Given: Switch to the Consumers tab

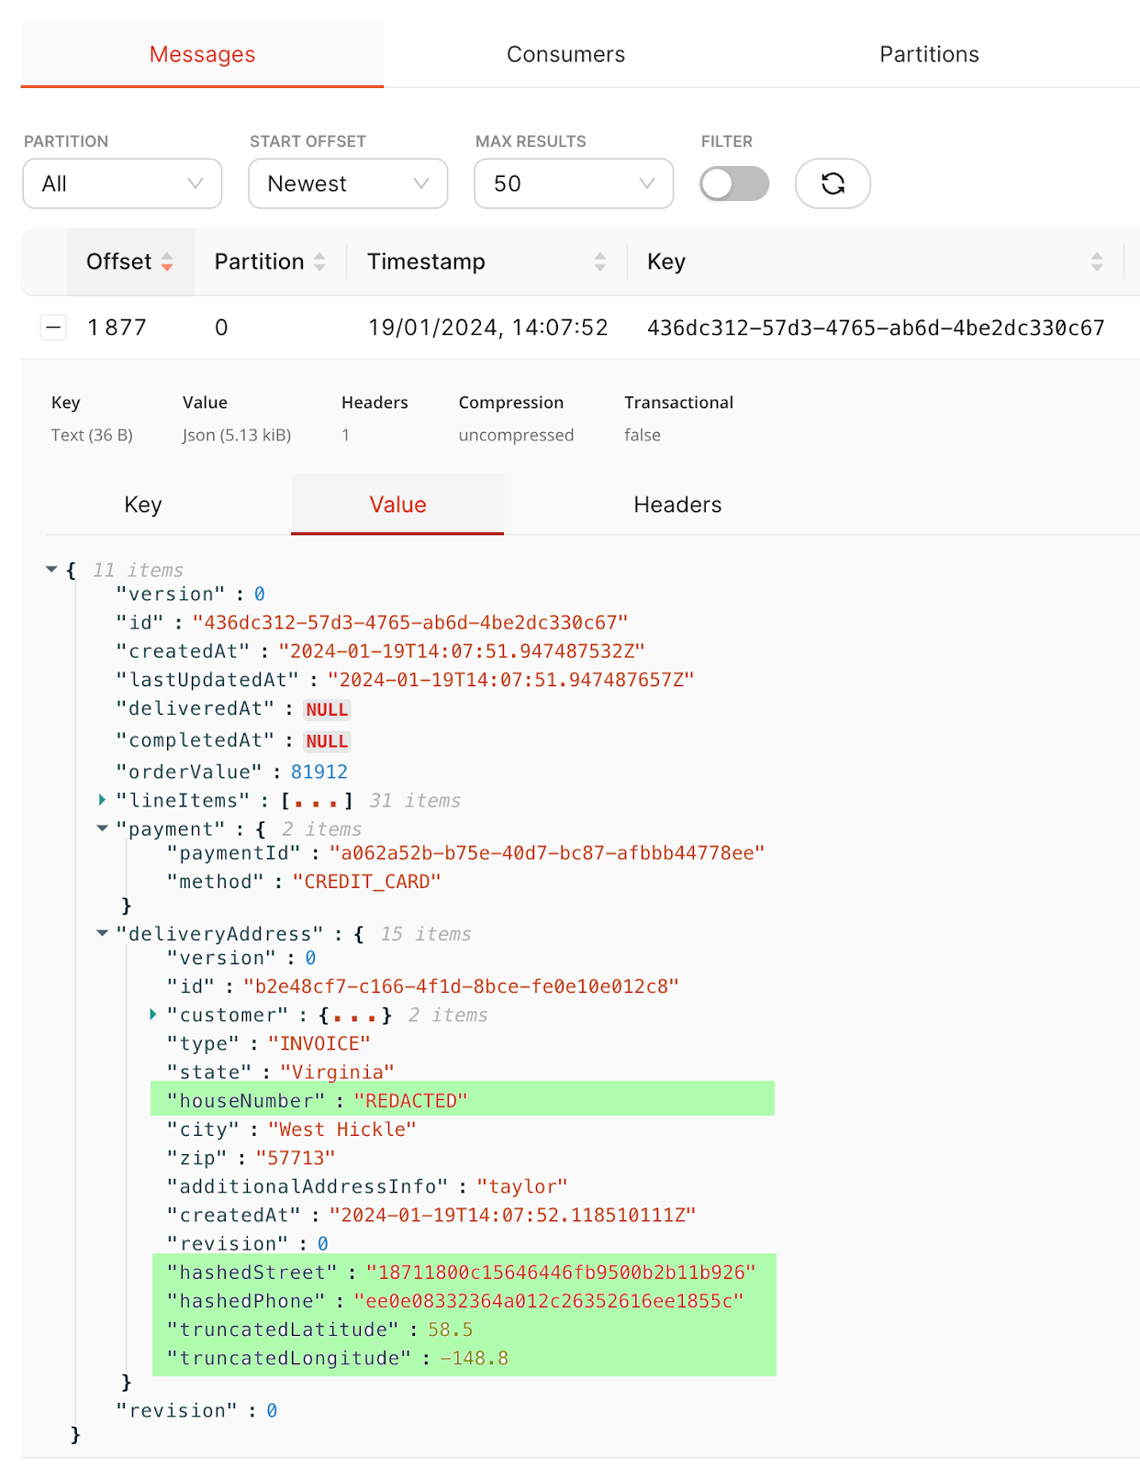Looking at the screenshot, I should click(565, 54).
